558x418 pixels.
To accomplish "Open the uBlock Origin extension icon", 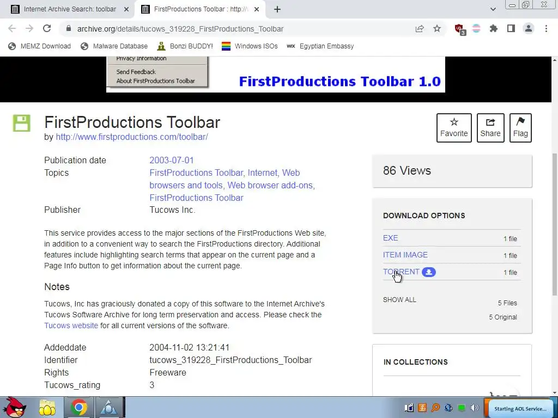I will (x=459, y=29).
